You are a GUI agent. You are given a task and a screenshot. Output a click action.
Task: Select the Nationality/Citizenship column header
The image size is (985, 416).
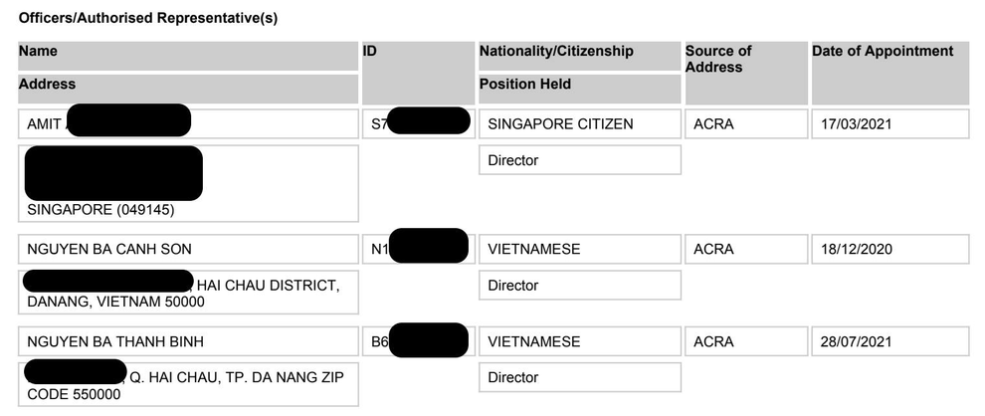(x=556, y=52)
